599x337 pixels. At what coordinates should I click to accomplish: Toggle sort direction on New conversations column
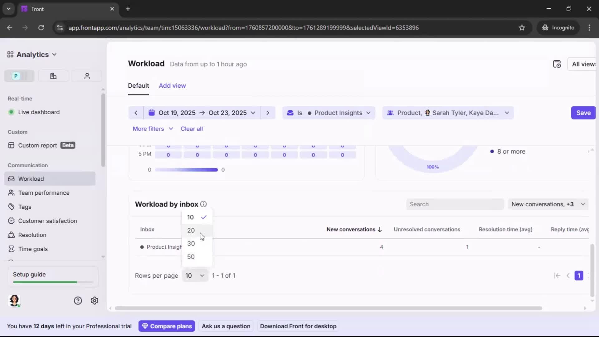[380, 229]
